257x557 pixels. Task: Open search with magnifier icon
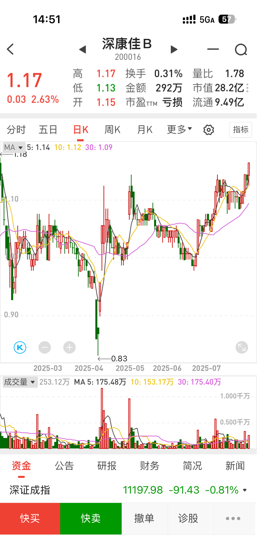click(241, 50)
